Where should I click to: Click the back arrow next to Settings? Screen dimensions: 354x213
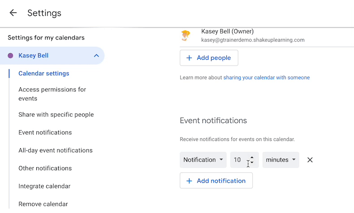point(13,13)
